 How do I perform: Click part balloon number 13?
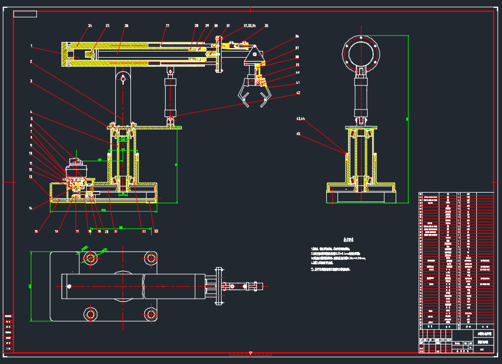31,177
